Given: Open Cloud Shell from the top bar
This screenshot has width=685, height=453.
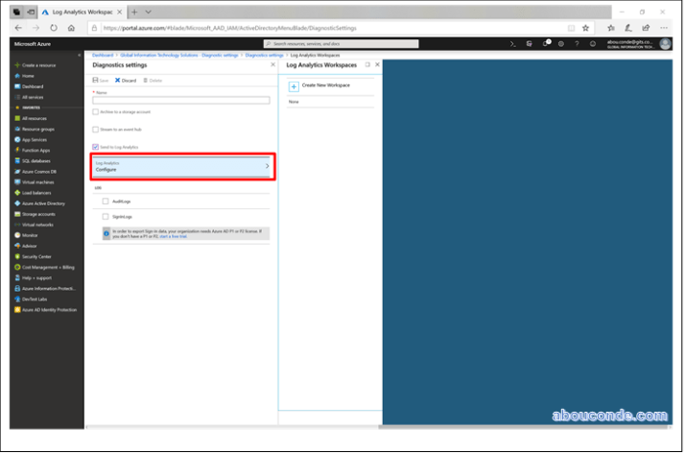Looking at the screenshot, I should click(514, 43).
